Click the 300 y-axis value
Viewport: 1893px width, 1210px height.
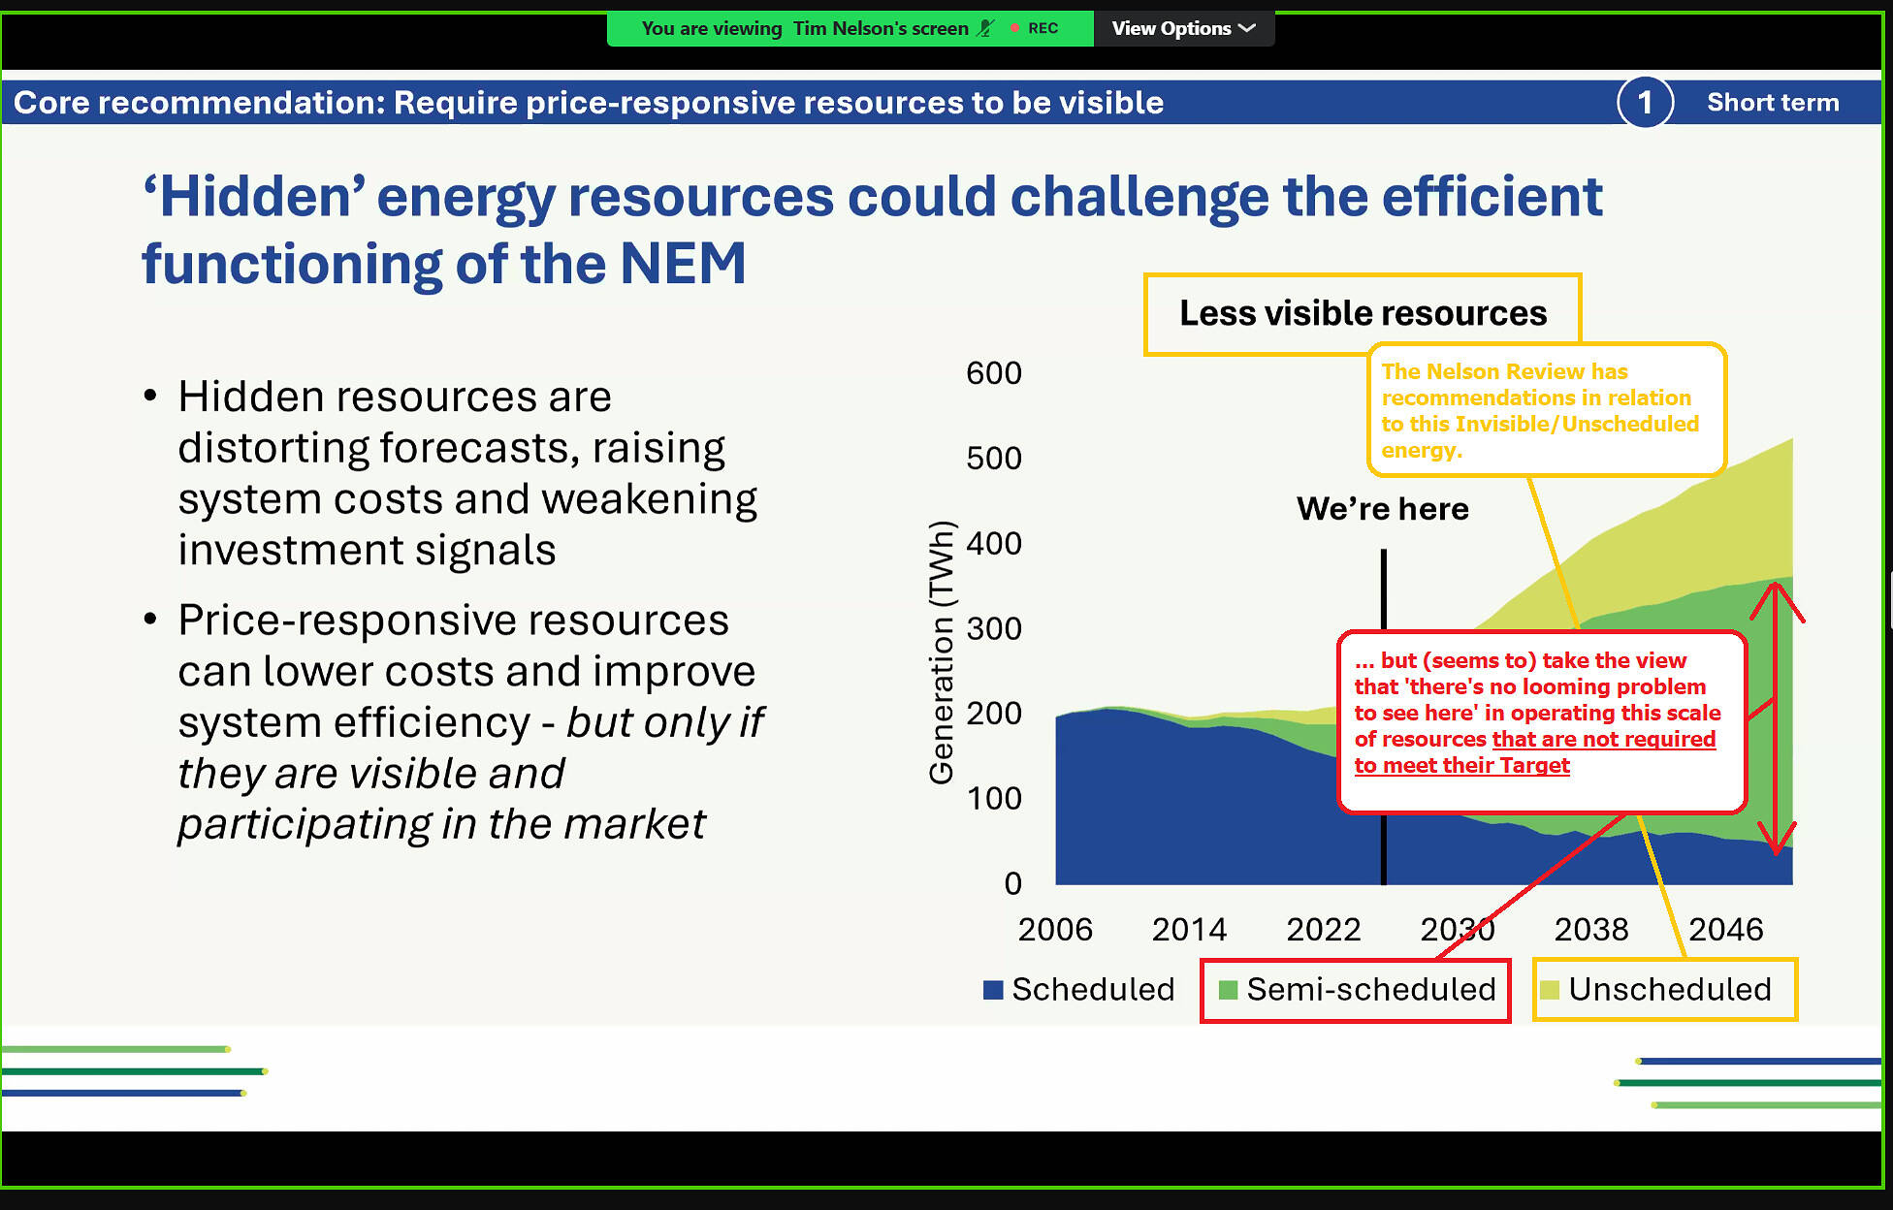(x=994, y=628)
